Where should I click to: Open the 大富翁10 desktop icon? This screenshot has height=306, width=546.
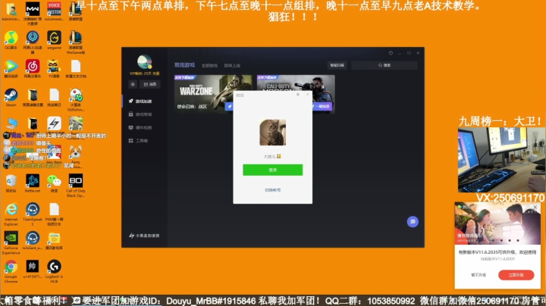[x=76, y=99]
